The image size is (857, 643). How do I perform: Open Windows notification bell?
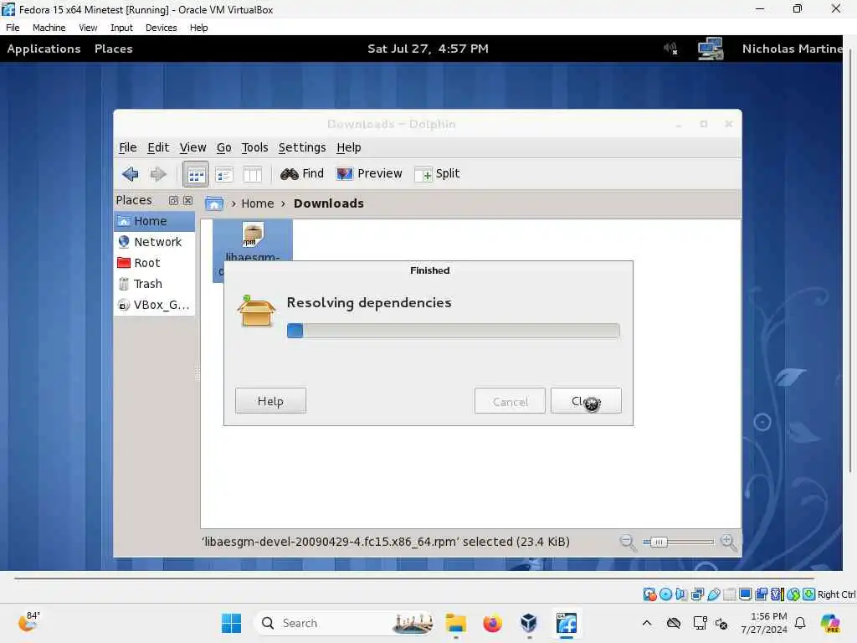click(x=800, y=623)
